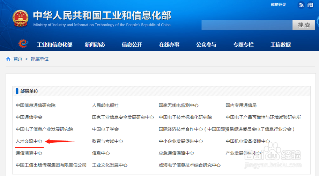Open 专题专栏 nav menu
Screen dimensions: 319x176
click(243, 44)
